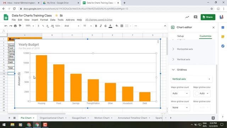Screen dimensions: 227x128
Task: Open the Windows Start menu
Action: coord(4,125)
